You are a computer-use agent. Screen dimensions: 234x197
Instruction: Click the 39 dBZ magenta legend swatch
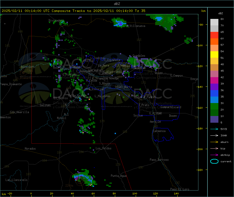click(214, 80)
